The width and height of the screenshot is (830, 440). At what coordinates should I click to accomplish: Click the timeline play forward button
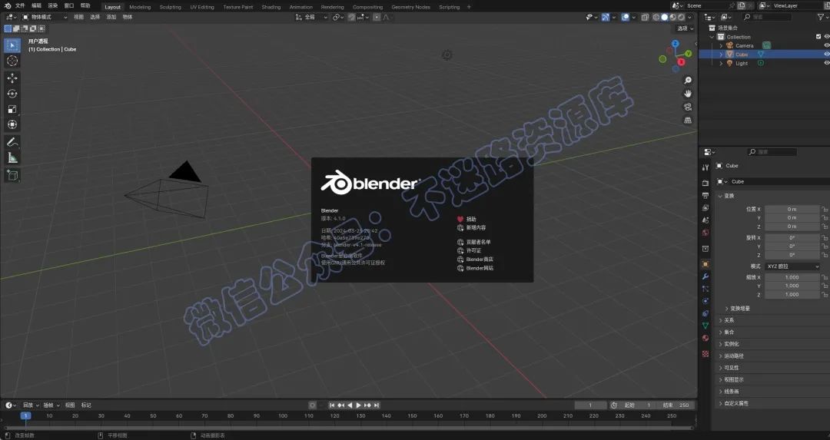click(x=358, y=405)
